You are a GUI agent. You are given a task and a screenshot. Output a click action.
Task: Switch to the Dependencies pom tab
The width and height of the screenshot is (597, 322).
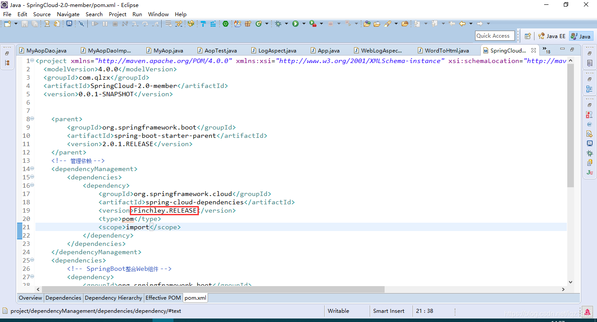[63, 298]
